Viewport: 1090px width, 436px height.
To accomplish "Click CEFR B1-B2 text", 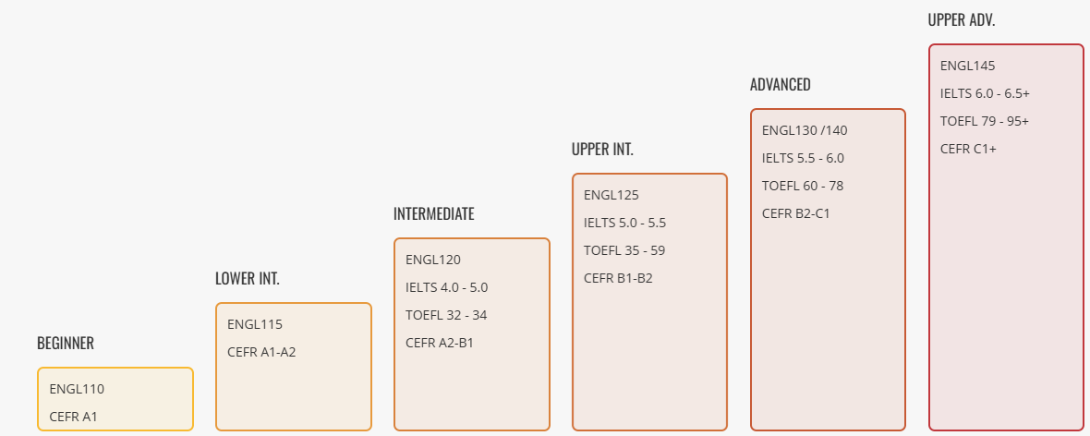I will pos(618,278).
